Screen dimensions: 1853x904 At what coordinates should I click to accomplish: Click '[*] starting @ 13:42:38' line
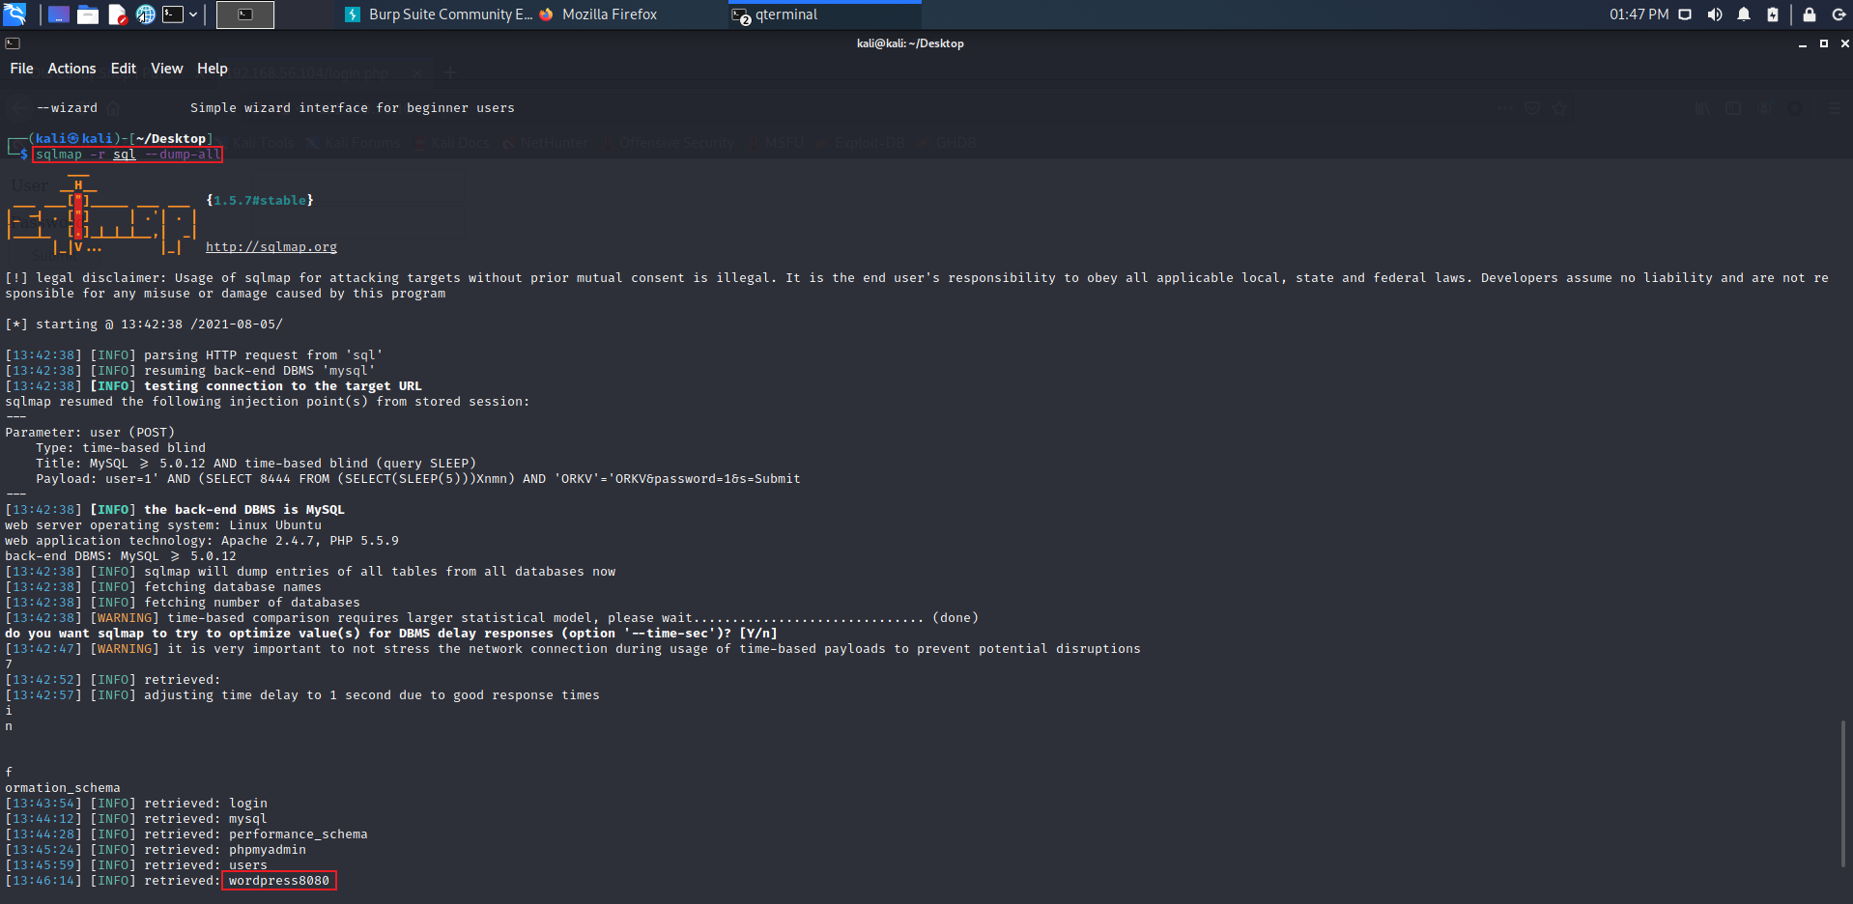tap(144, 325)
